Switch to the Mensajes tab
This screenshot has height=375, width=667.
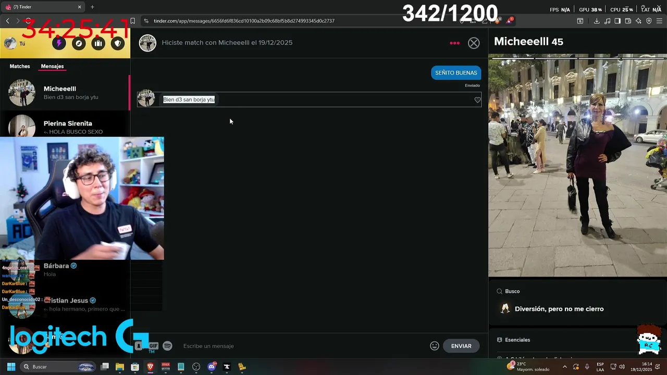tap(52, 66)
